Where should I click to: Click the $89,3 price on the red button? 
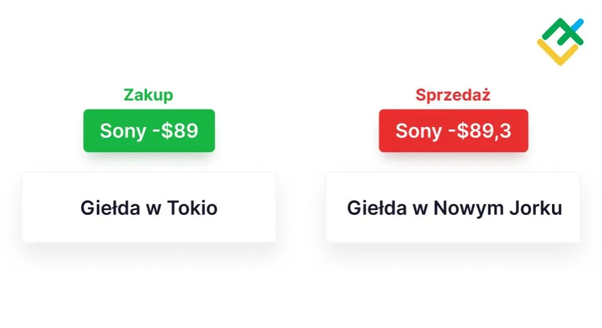pos(484,131)
